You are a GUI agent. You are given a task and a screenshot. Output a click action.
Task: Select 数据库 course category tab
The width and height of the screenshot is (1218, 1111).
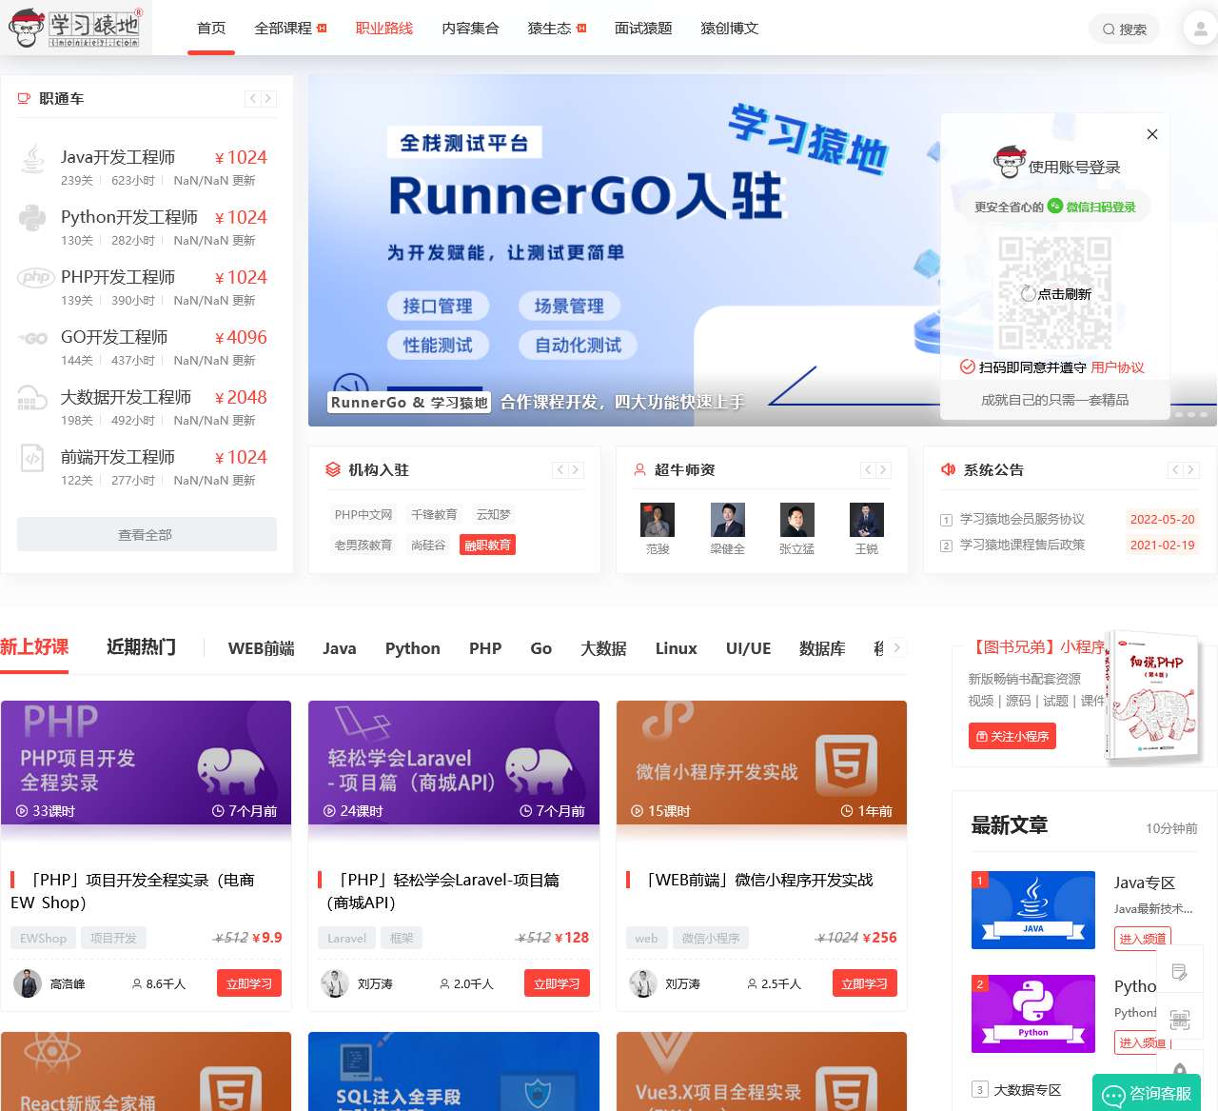point(822,648)
